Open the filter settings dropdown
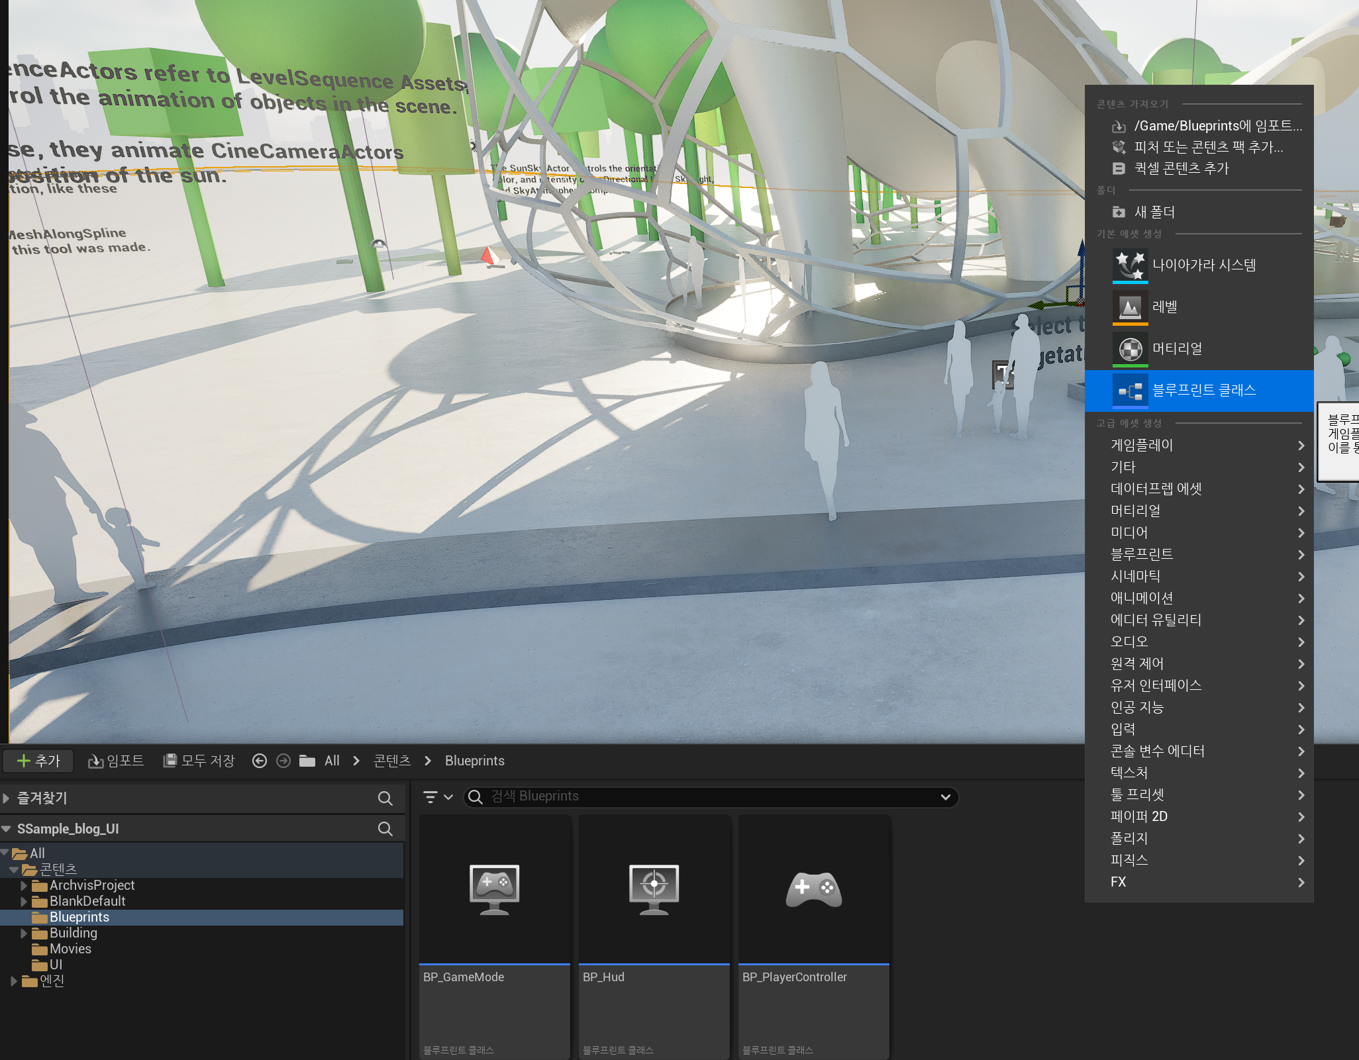 point(438,796)
